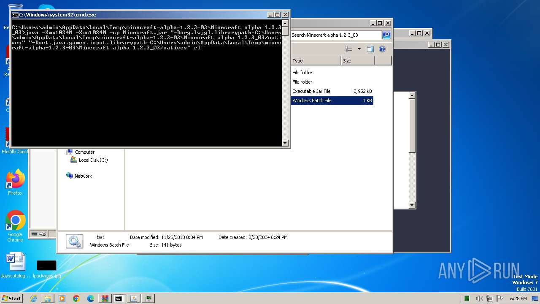Click the 2,952 KB size cell

[362, 91]
